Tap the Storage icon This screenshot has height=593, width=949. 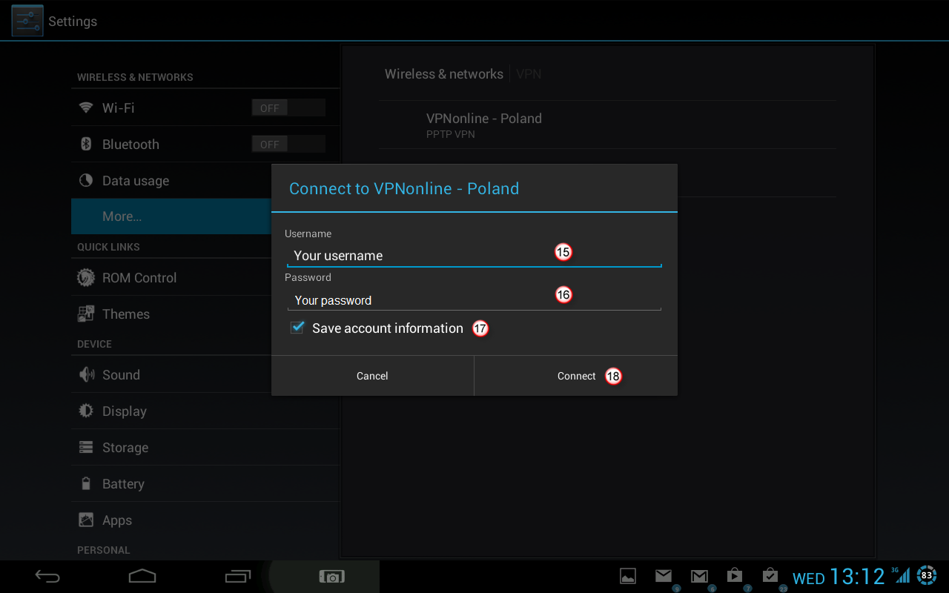tap(86, 447)
